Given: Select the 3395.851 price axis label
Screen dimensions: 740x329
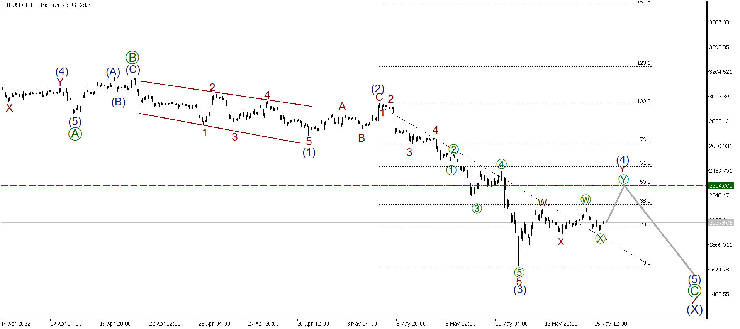Looking at the screenshot, I should click(x=720, y=47).
